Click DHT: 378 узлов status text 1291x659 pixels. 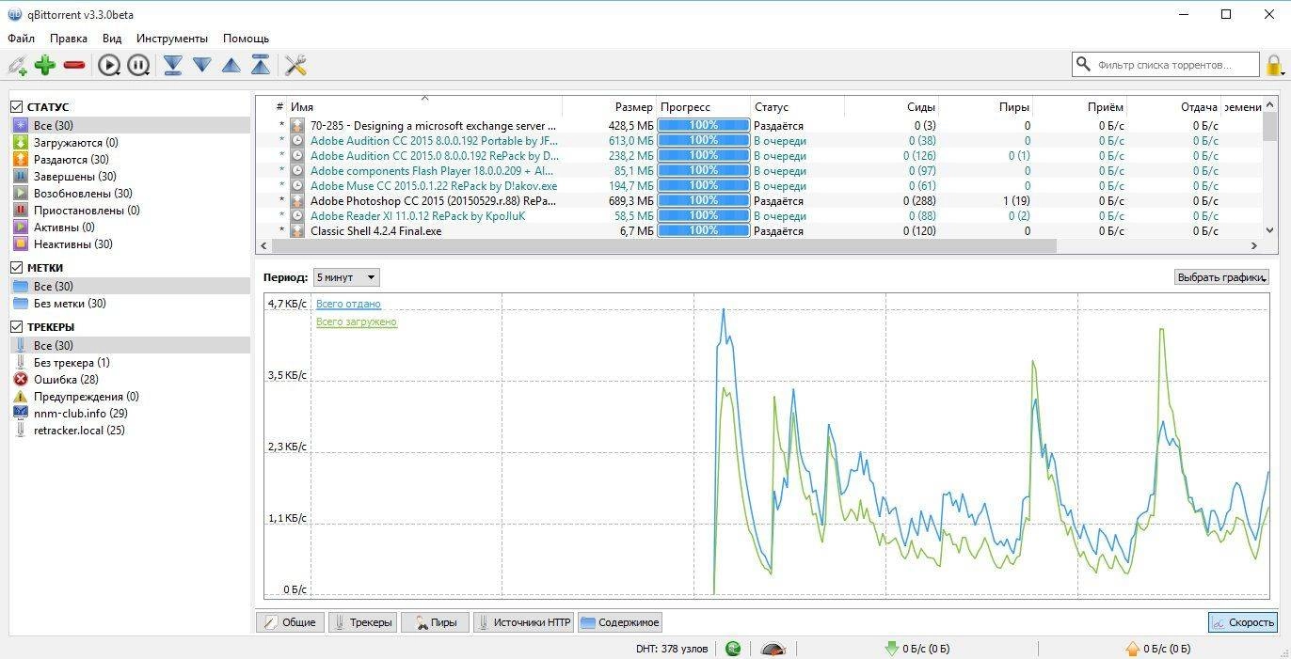(672, 649)
